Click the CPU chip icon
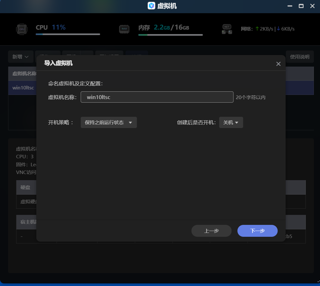 pyautogui.click(x=22, y=29)
